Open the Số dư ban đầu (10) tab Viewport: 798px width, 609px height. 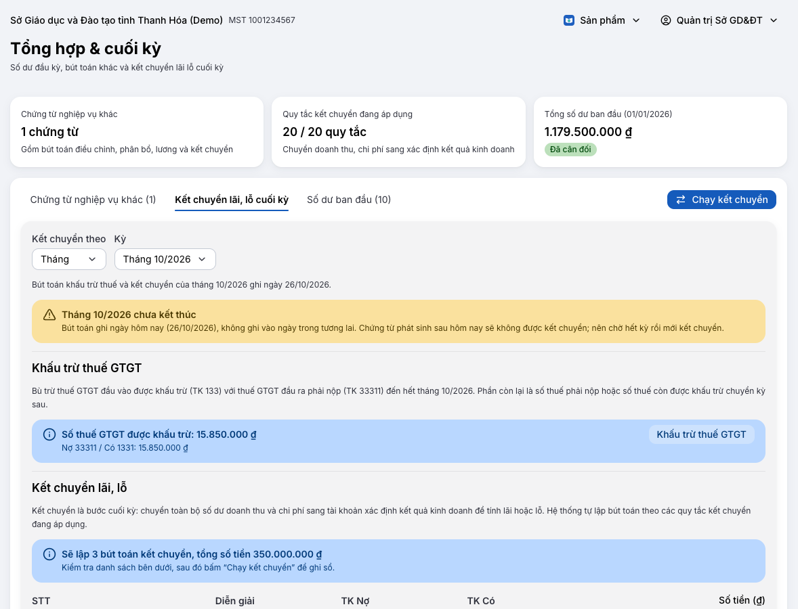click(x=349, y=200)
